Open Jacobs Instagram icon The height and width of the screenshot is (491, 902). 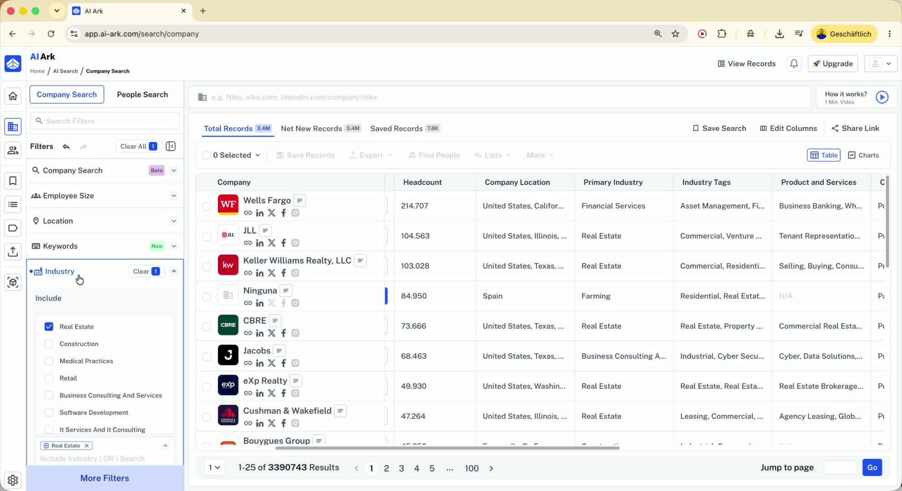click(295, 363)
